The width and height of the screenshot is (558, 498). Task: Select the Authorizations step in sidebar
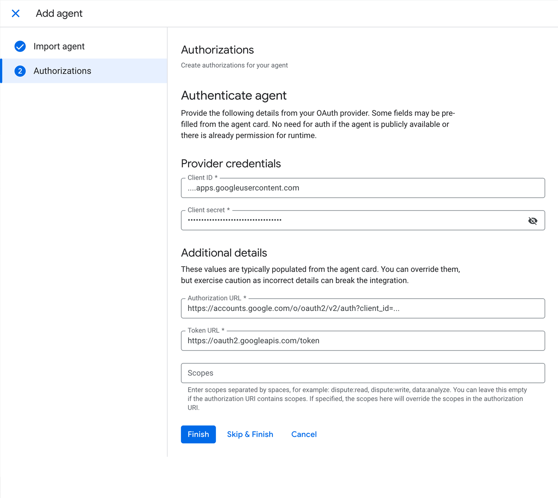point(62,71)
